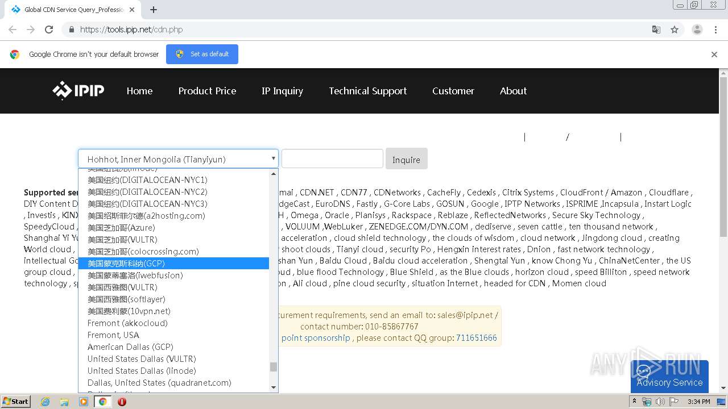
Task: Select United States Dallas (linode) option
Action: [173, 371]
